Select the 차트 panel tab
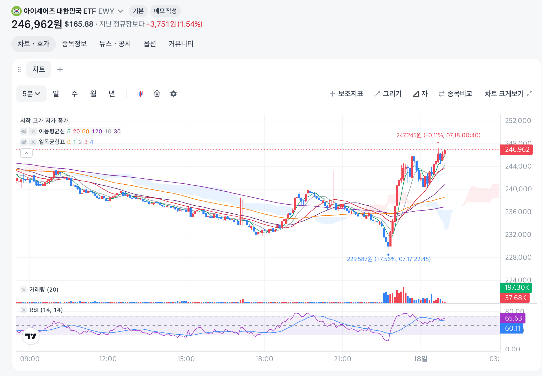 (39, 69)
